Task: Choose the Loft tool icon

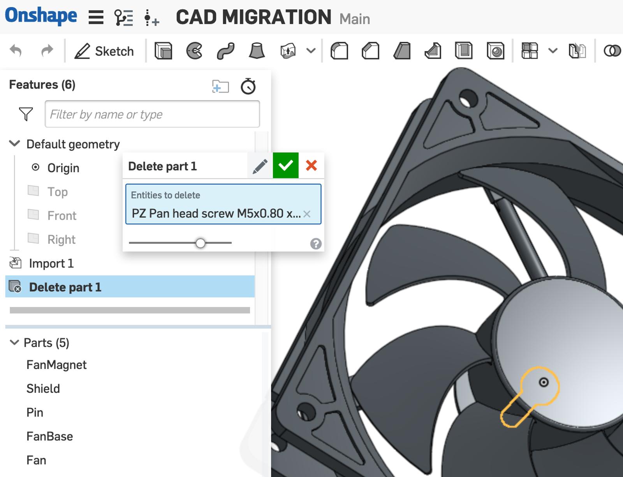Action: point(257,51)
